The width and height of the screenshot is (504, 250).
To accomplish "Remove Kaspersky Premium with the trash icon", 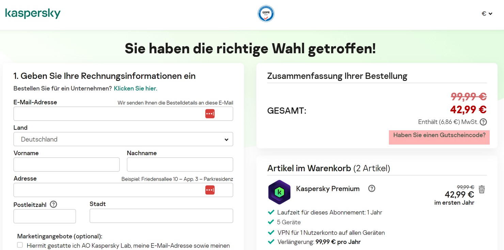I will click(x=482, y=189).
